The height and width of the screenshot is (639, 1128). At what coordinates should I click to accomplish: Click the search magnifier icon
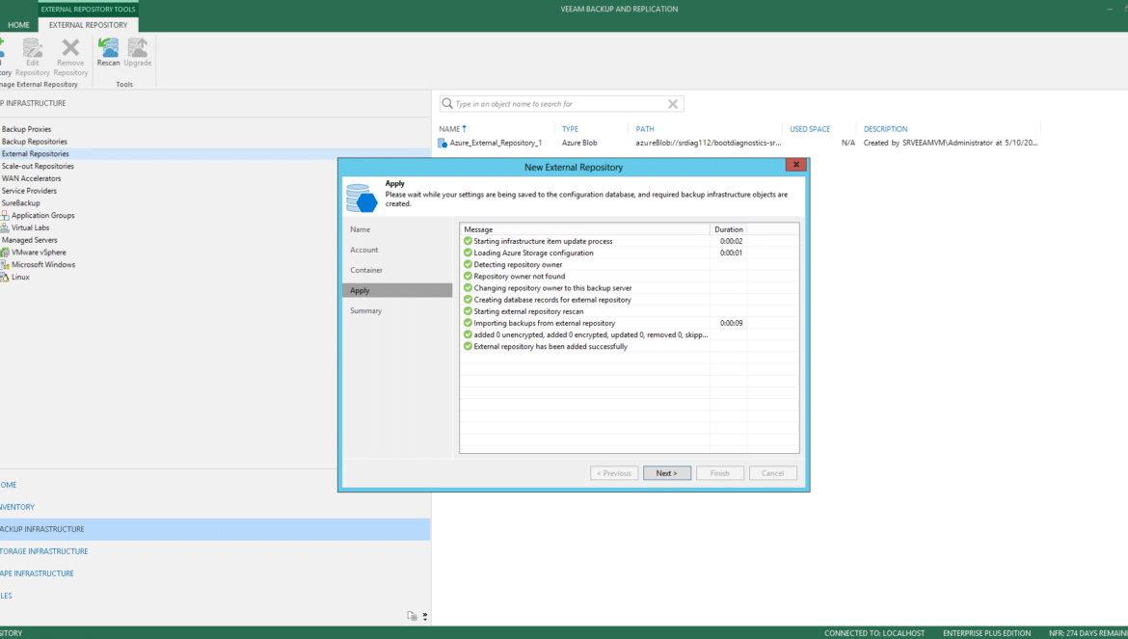pos(447,103)
